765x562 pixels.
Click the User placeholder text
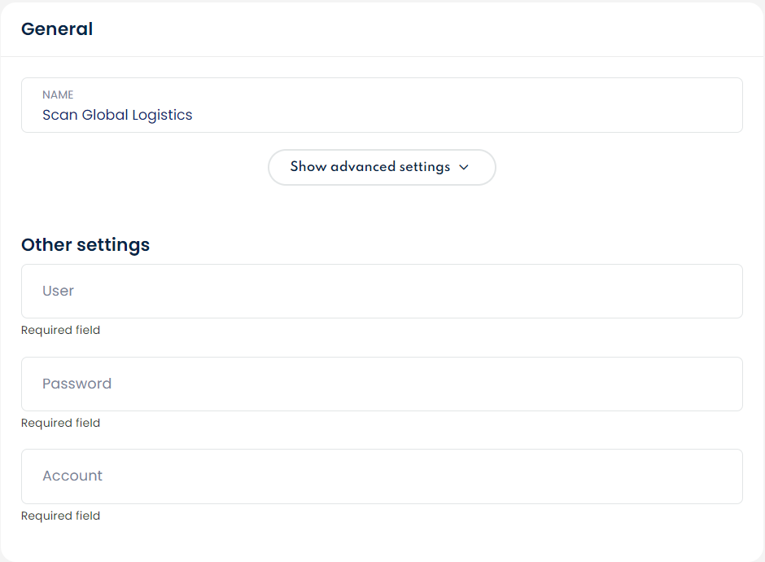tap(59, 291)
